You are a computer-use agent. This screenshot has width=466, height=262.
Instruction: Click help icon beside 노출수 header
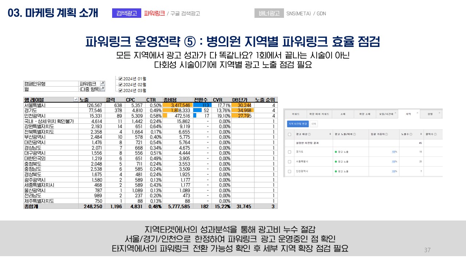point(410,134)
